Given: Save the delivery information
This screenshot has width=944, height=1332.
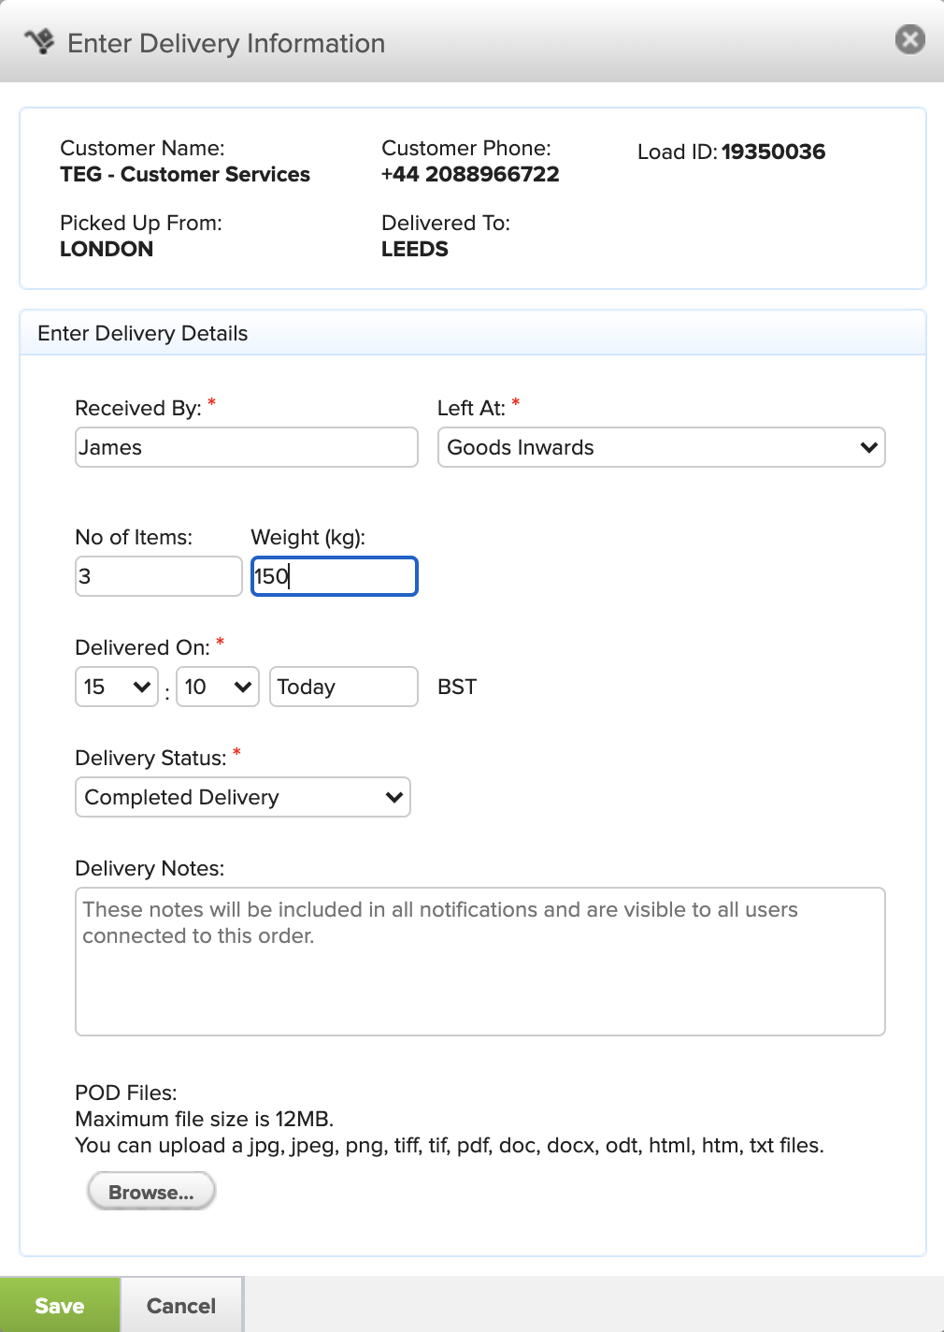Looking at the screenshot, I should [x=60, y=1306].
